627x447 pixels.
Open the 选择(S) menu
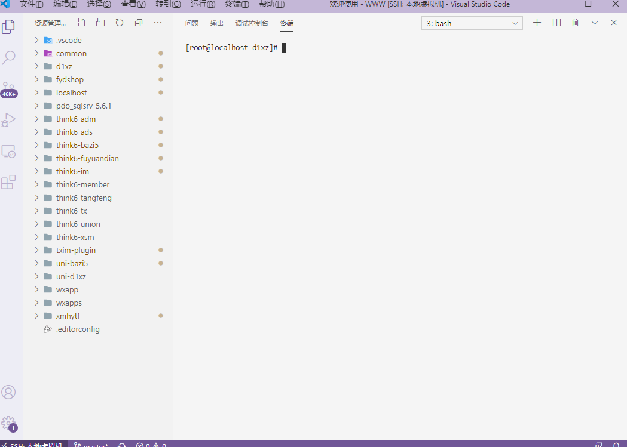[x=99, y=4]
